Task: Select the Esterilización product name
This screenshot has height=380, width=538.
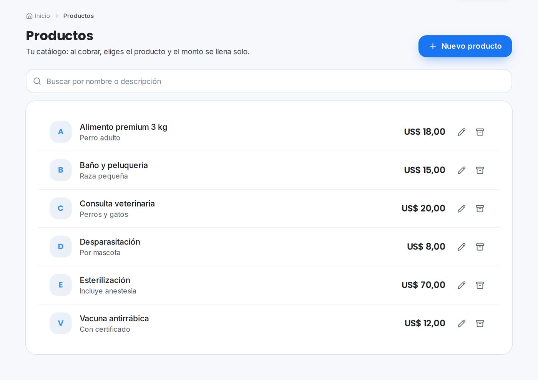Action: (x=105, y=280)
